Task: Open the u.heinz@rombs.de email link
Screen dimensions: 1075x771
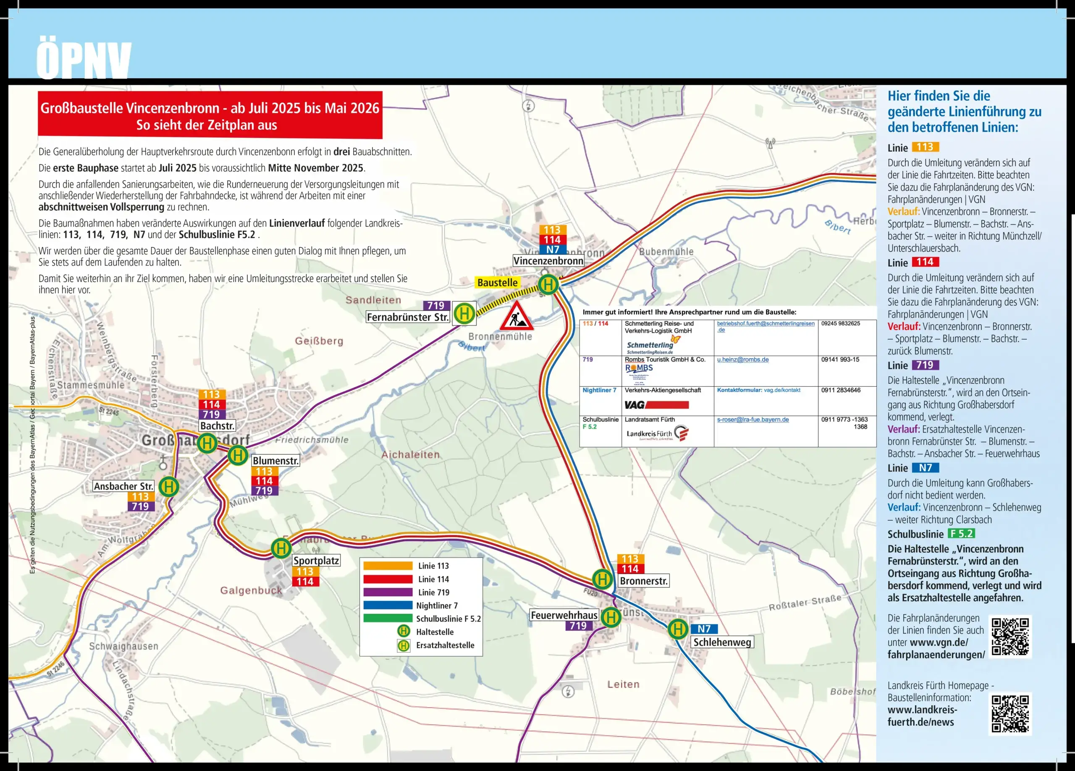Action: coord(743,359)
